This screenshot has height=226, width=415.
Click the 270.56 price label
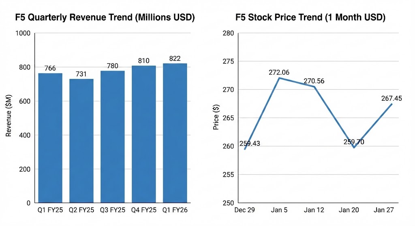pos(314,81)
